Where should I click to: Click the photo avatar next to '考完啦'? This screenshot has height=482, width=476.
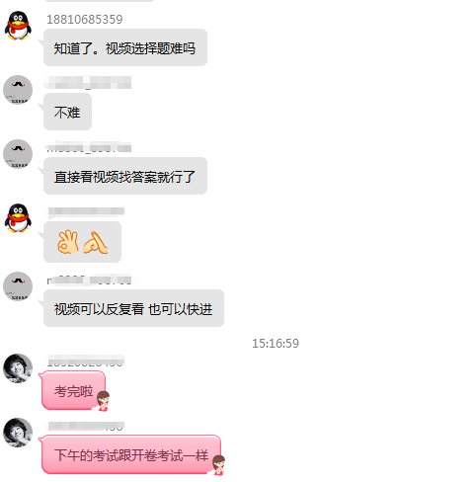(x=18, y=368)
